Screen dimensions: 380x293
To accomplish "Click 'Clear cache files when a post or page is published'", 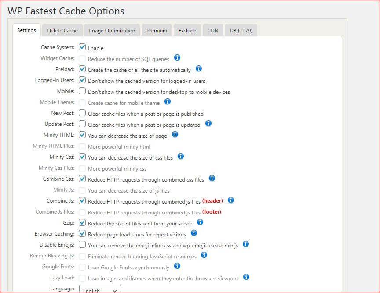I will 146,114.
